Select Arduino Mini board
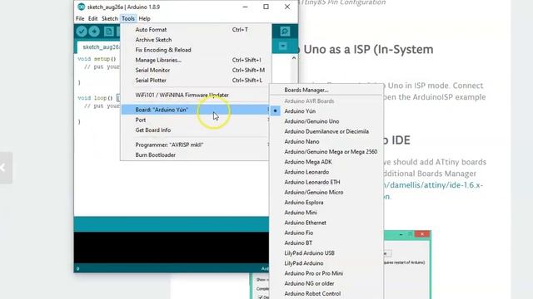This screenshot has height=299, width=533. pos(326,213)
